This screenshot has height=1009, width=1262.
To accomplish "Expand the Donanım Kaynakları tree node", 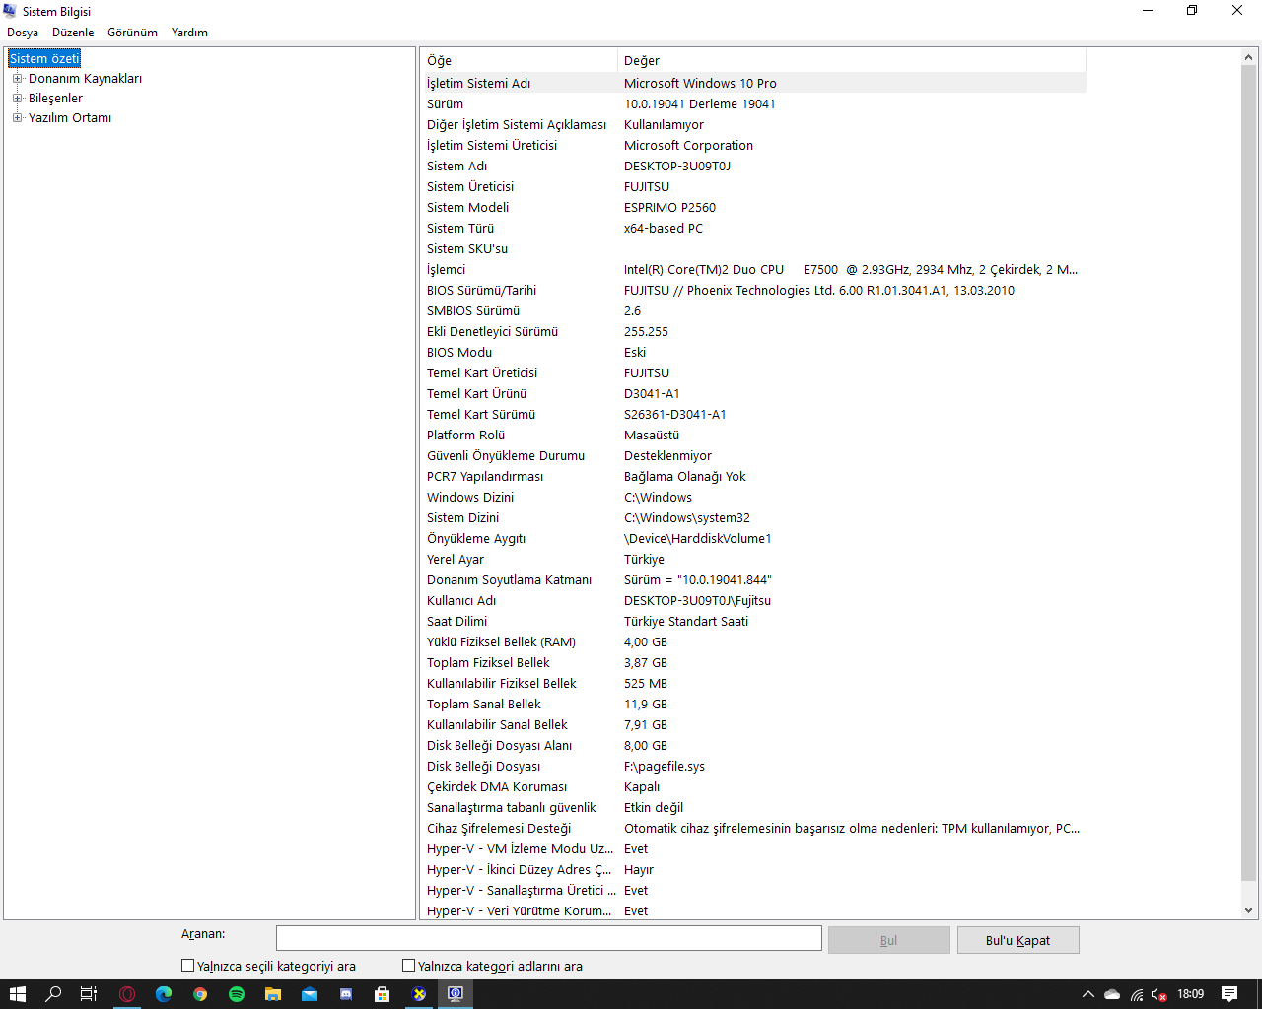I will [17, 78].
